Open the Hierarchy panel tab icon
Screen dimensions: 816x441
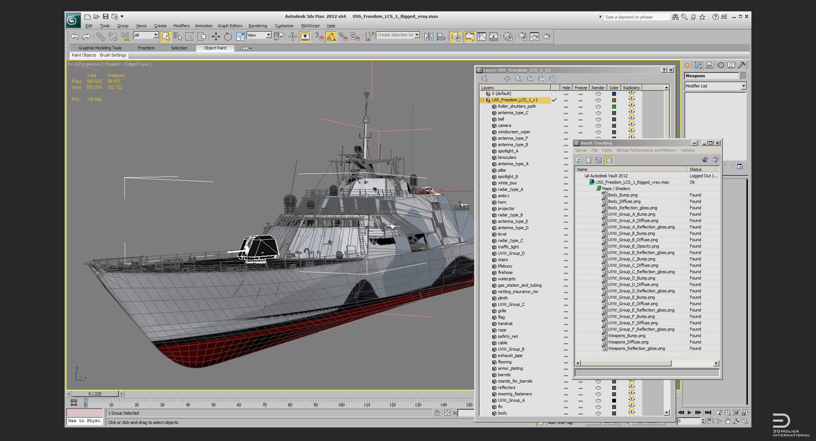709,65
